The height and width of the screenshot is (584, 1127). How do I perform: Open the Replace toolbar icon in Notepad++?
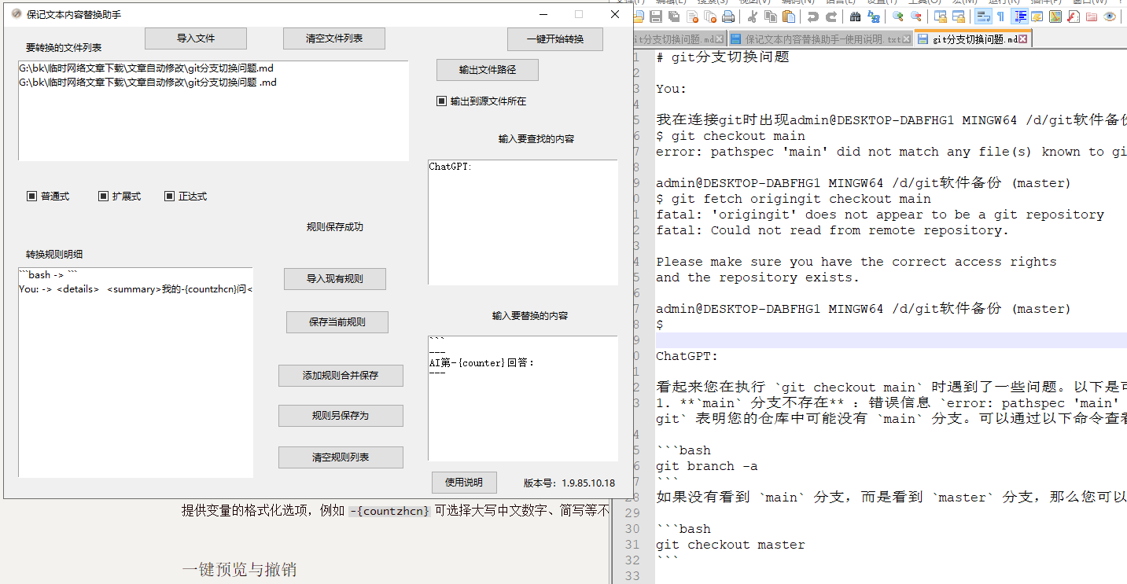coord(874,17)
